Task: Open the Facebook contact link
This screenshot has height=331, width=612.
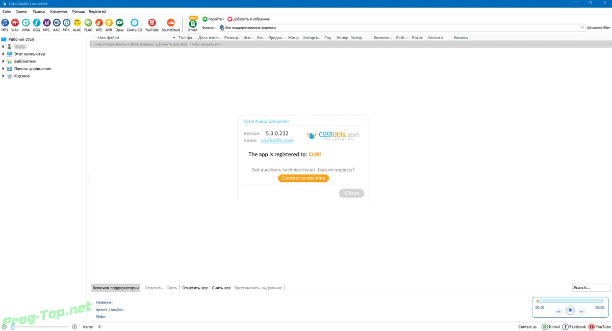Action: pyautogui.click(x=574, y=327)
